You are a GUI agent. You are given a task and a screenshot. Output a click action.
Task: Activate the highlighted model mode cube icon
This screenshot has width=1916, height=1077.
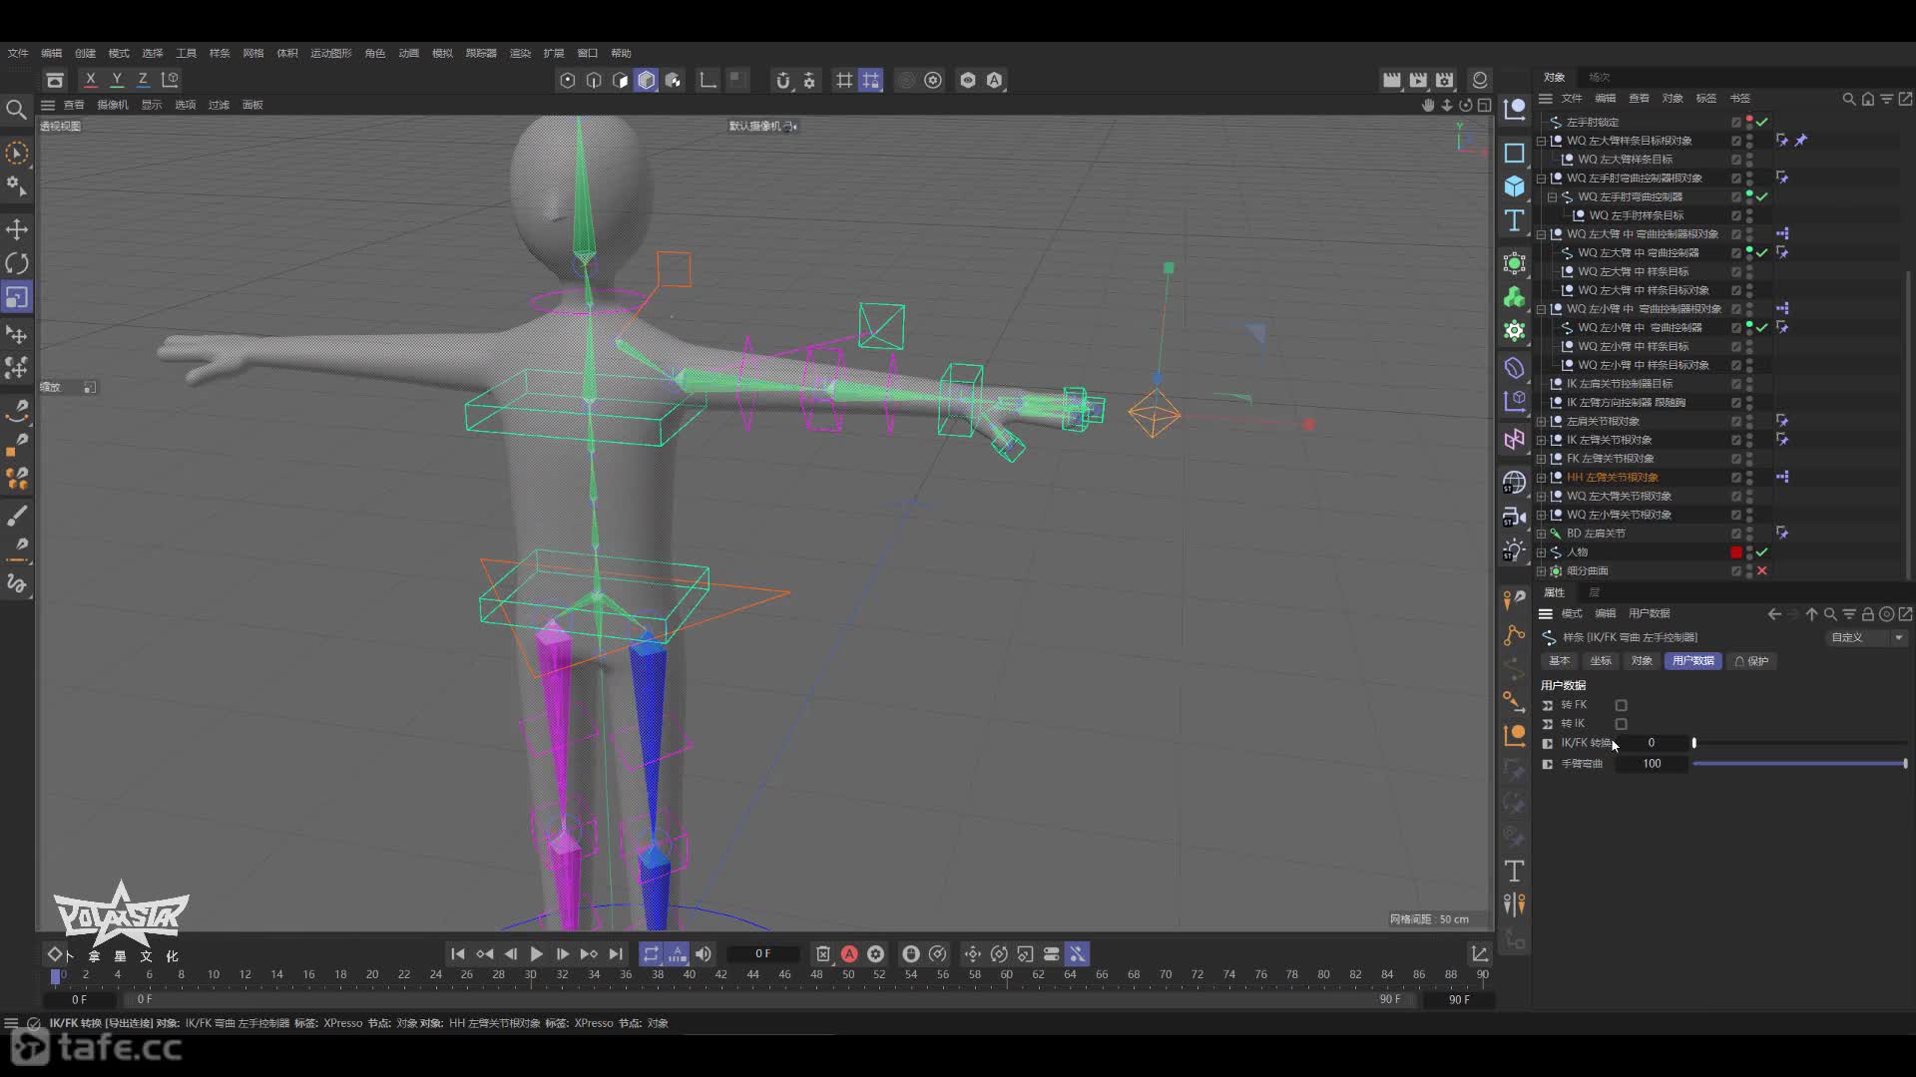[x=647, y=80]
